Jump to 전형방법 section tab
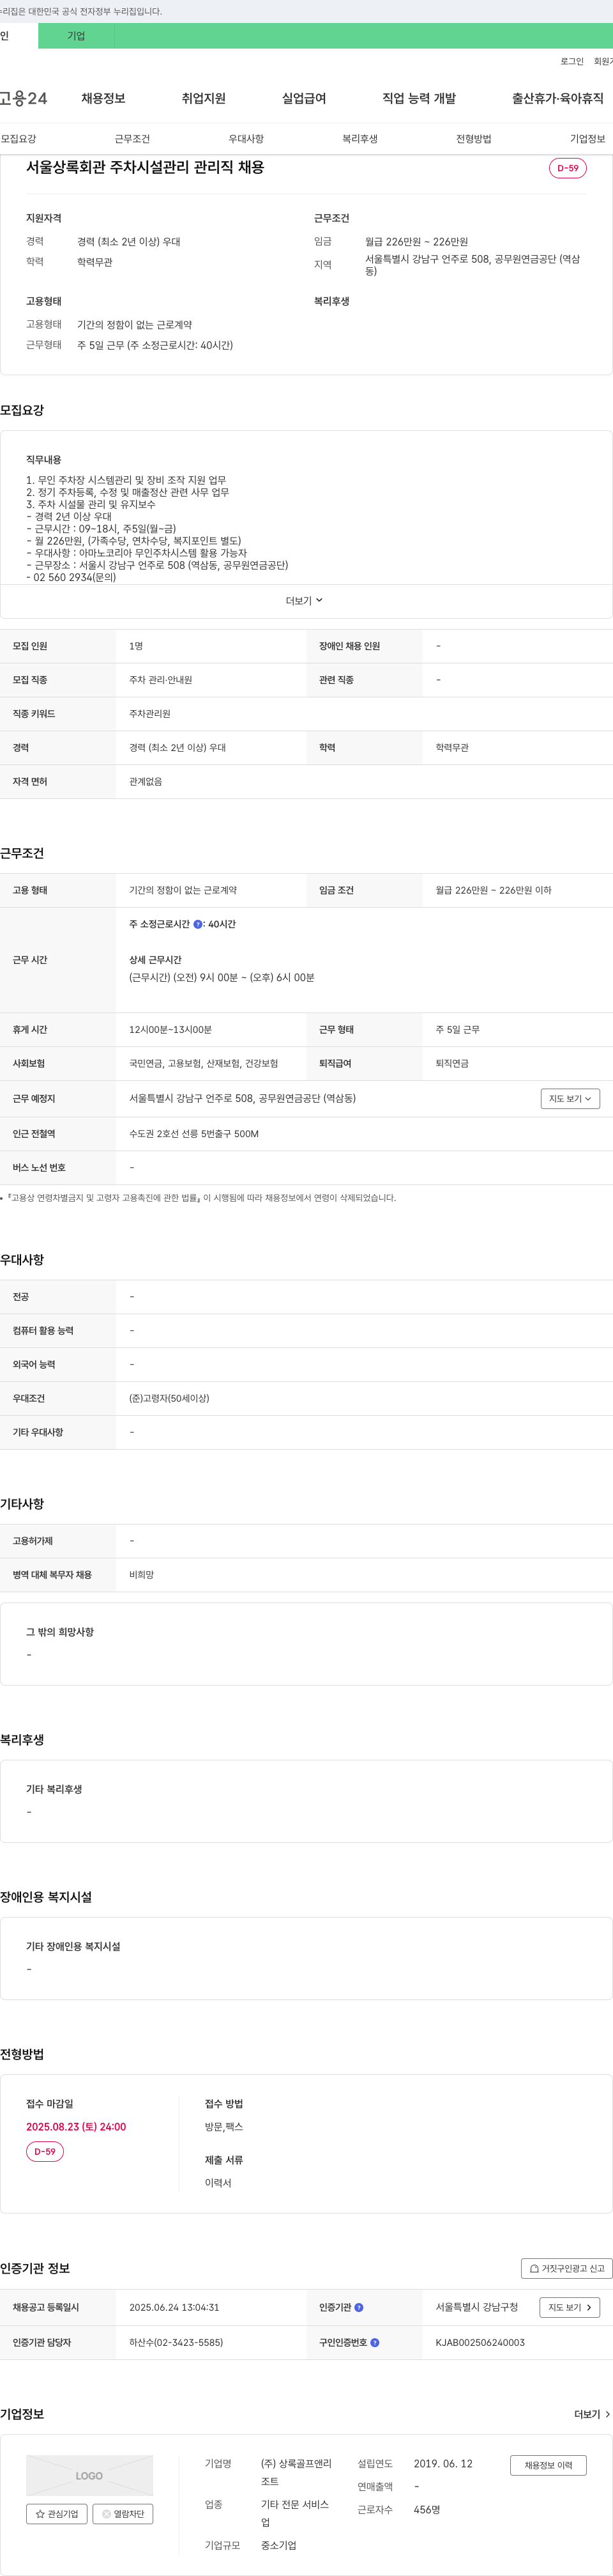This screenshot has height=2576, width=613. point(473,139)
